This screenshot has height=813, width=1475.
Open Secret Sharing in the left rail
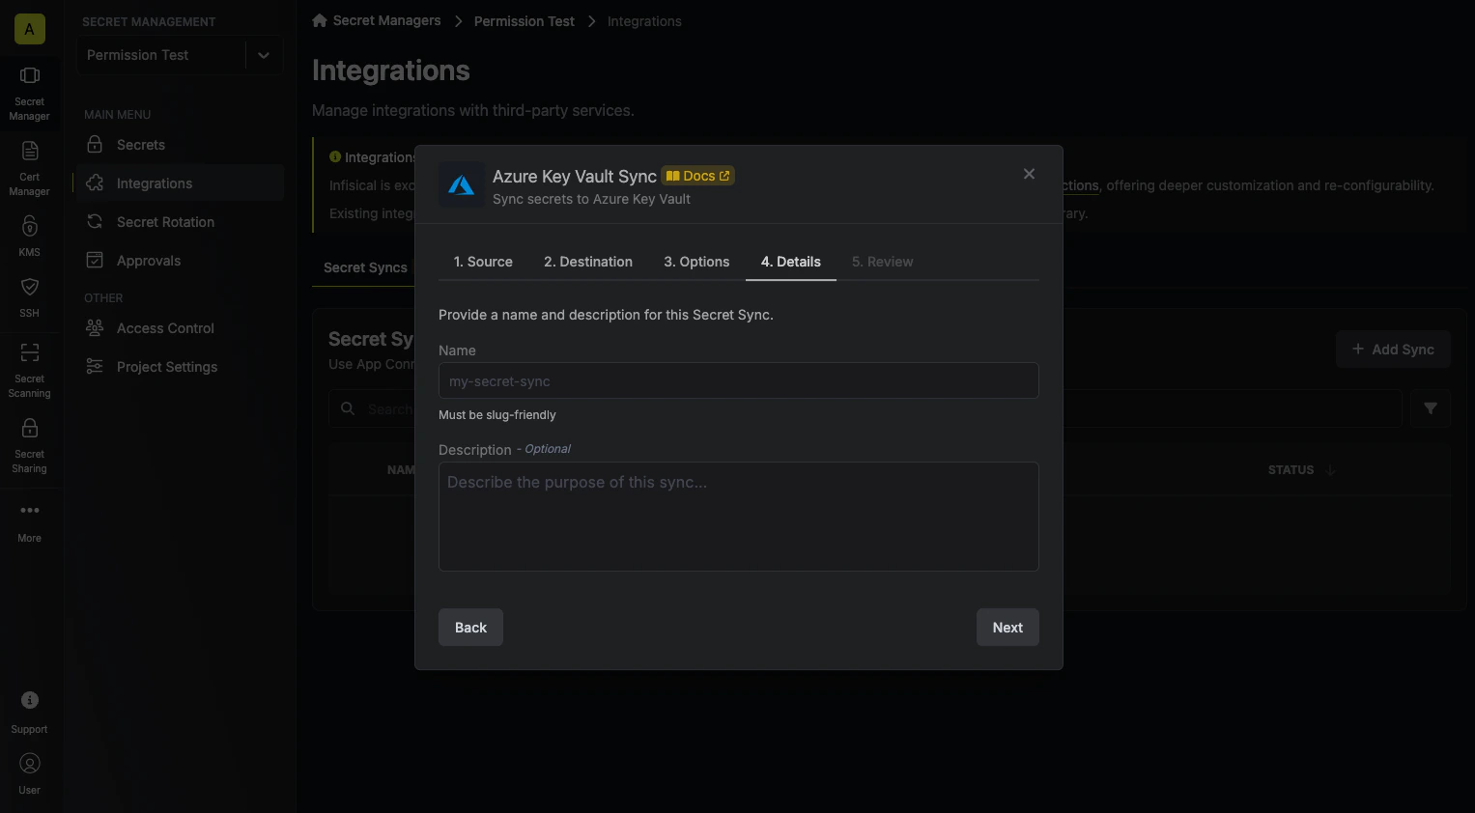29,446
